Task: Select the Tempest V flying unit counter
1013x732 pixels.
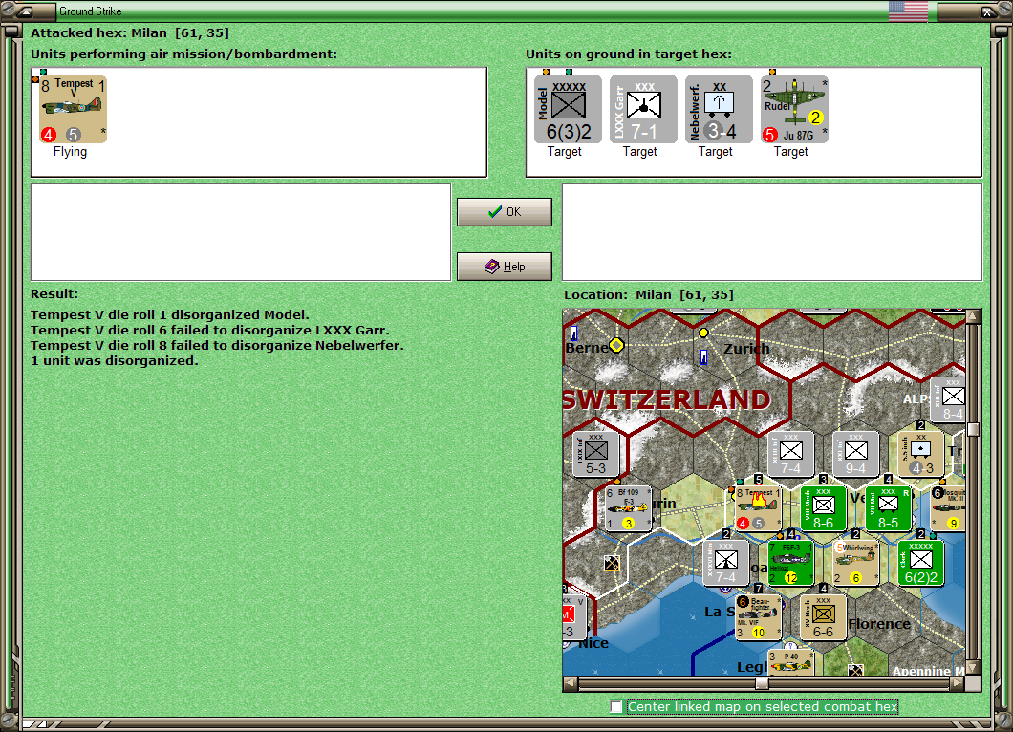Action: [x=73, y=109]
